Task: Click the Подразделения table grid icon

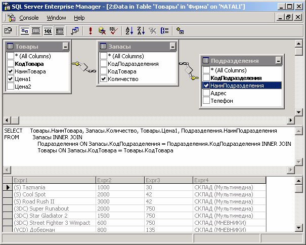Action: pyautogui.click(x=206, y=61)
